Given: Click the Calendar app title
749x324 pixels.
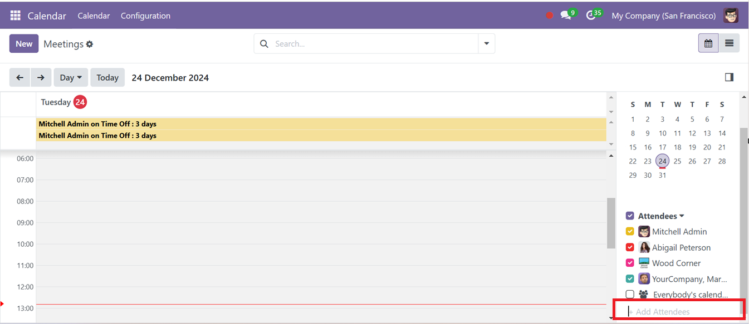Looking at the screenshot, I should click(x=47, y=16).
